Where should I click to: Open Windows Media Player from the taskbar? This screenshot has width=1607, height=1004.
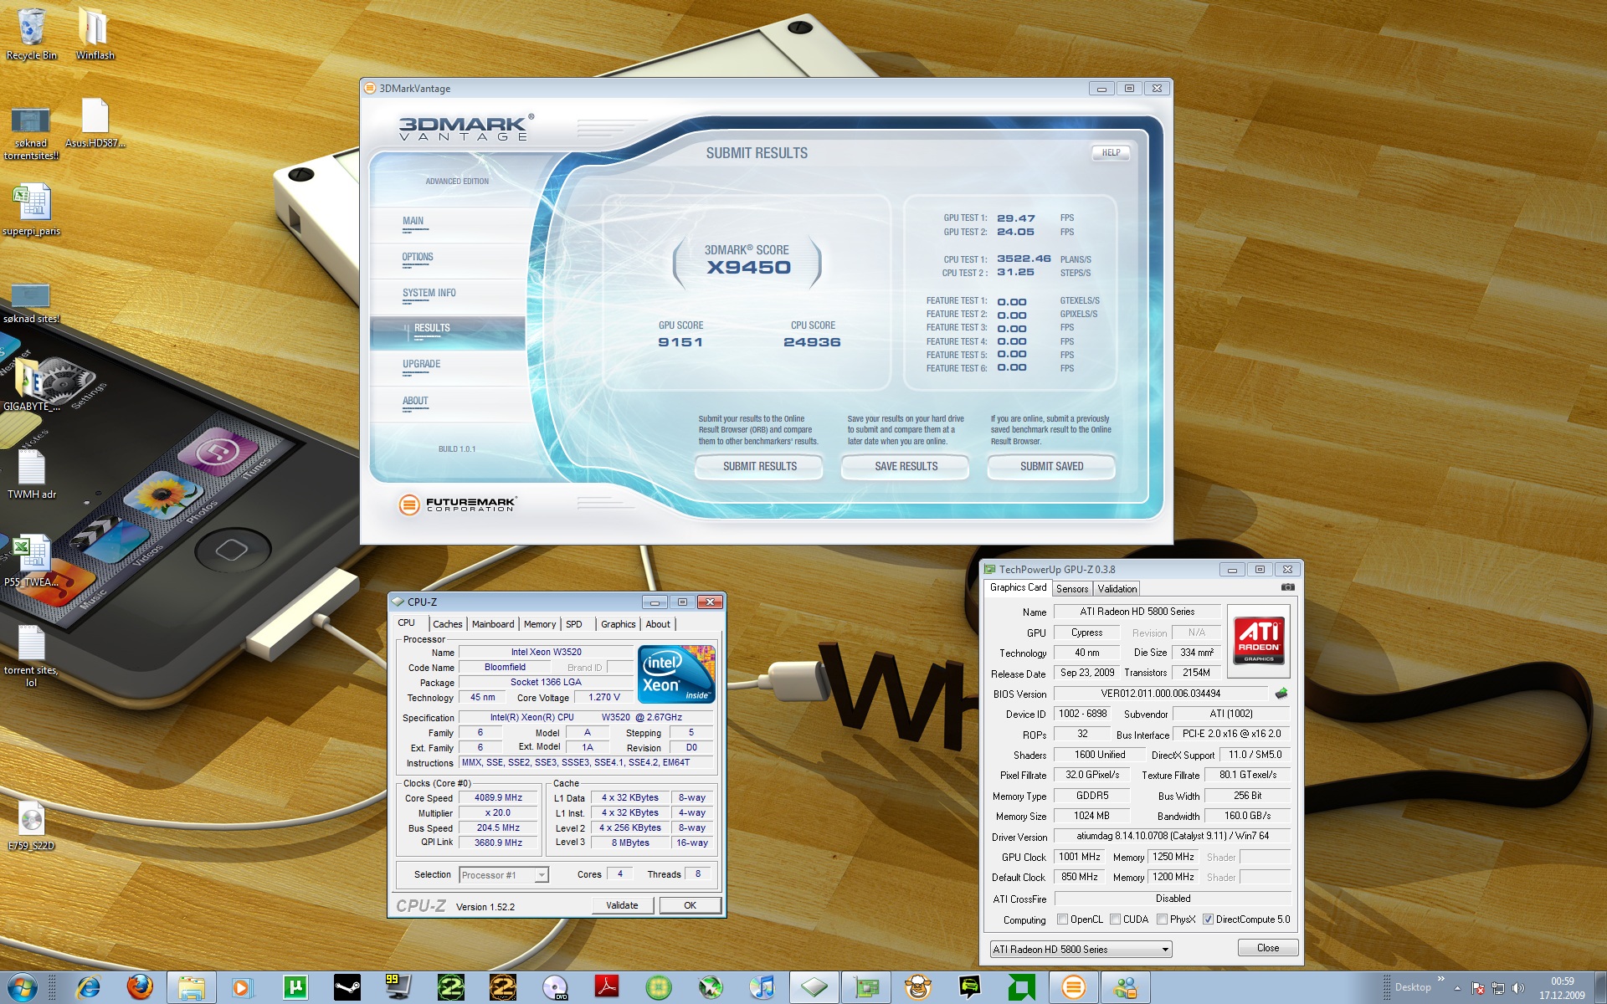coord(242,987)
